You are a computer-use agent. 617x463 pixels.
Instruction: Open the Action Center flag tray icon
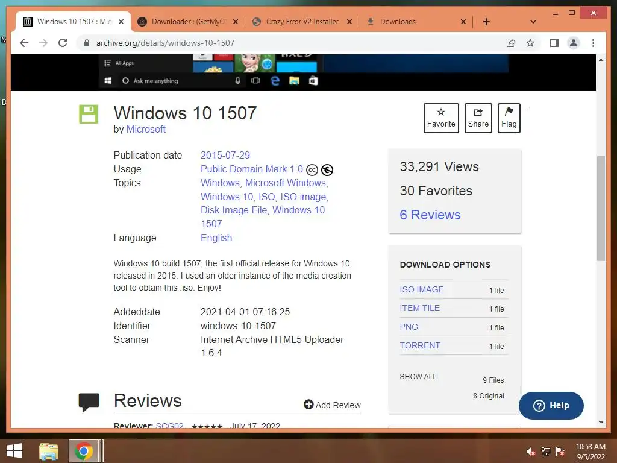coord(560,452)
